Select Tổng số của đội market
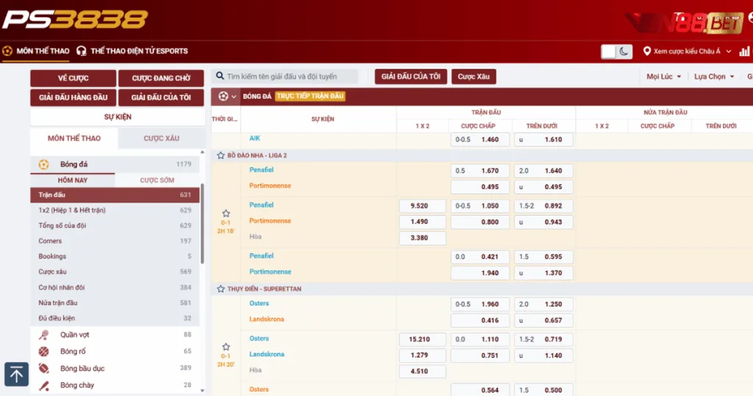Screen dimensions: 753x396 tap(115, 225)
